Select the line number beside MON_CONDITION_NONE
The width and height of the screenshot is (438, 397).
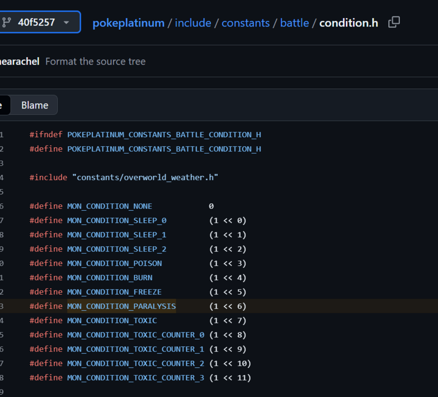point(2,206)
